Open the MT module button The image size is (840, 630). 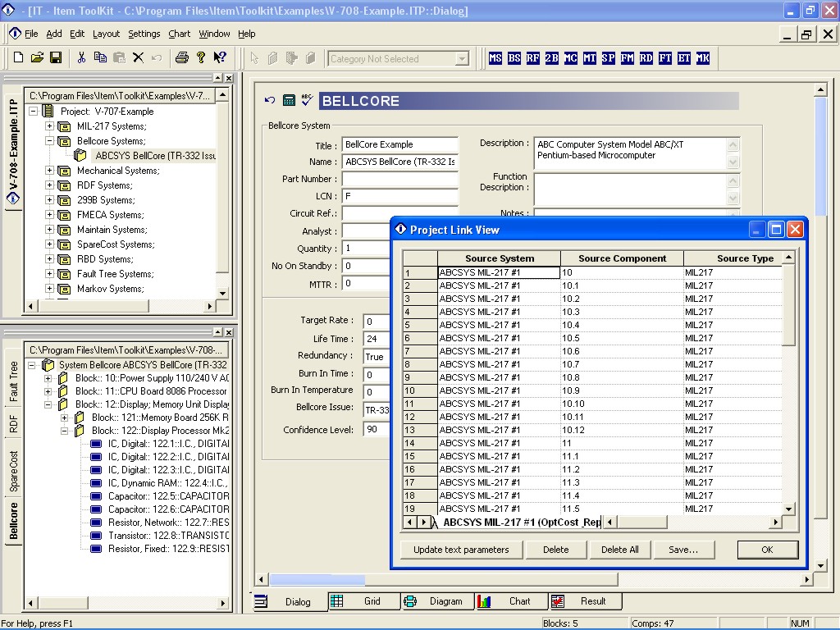pyautogui.click(x=590, y=58)
